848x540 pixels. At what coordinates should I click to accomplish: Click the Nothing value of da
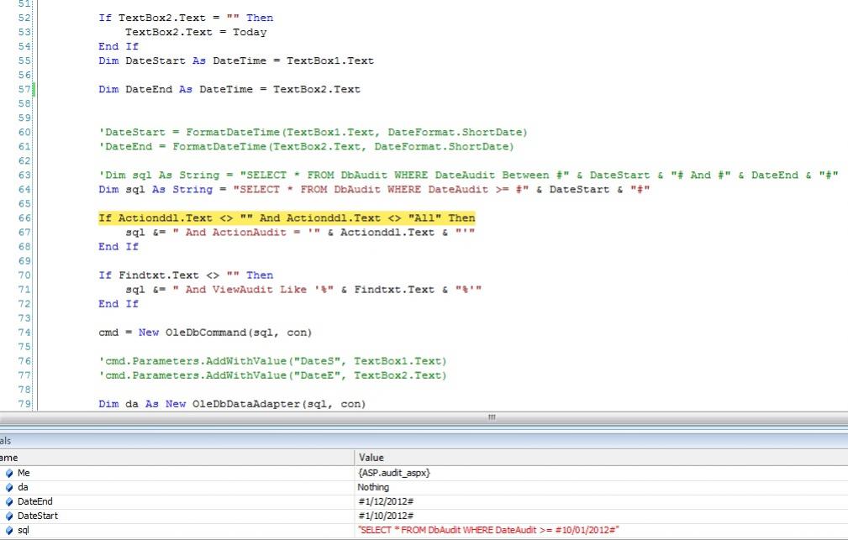(x=373, y=487)
